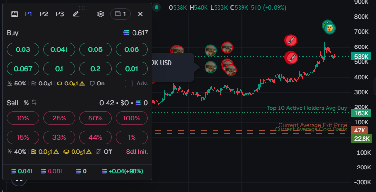Click the 163K price axis label
Viewport: 376px width, 192px height.
coord(361,113)
